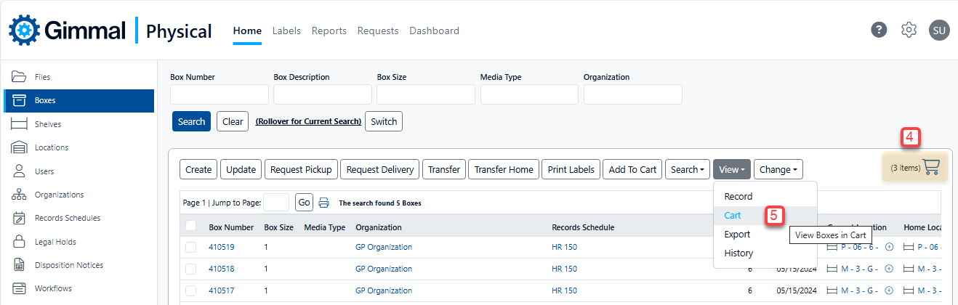Expand the Search dropdown in the toolbar
This screenshot has height=305, width=958.
click(687, 169)
